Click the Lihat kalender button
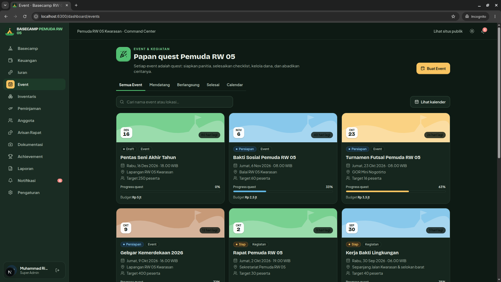Viewport: 501px width, 282px height. tap(430, 102)
